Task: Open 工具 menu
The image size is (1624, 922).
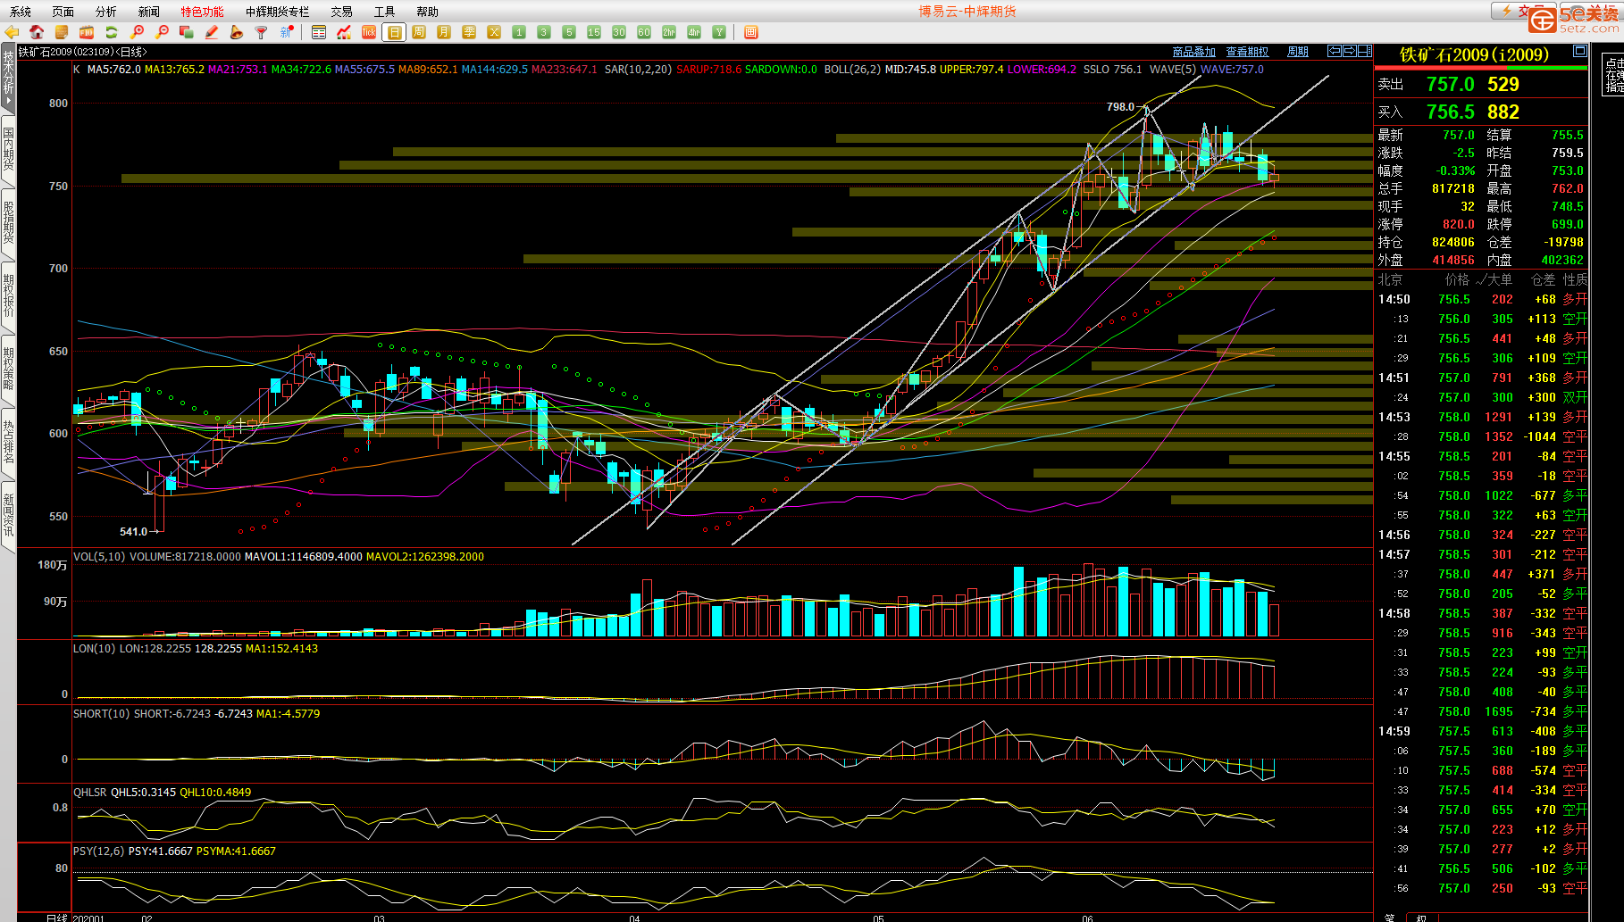Action: (x=385, y=12)
